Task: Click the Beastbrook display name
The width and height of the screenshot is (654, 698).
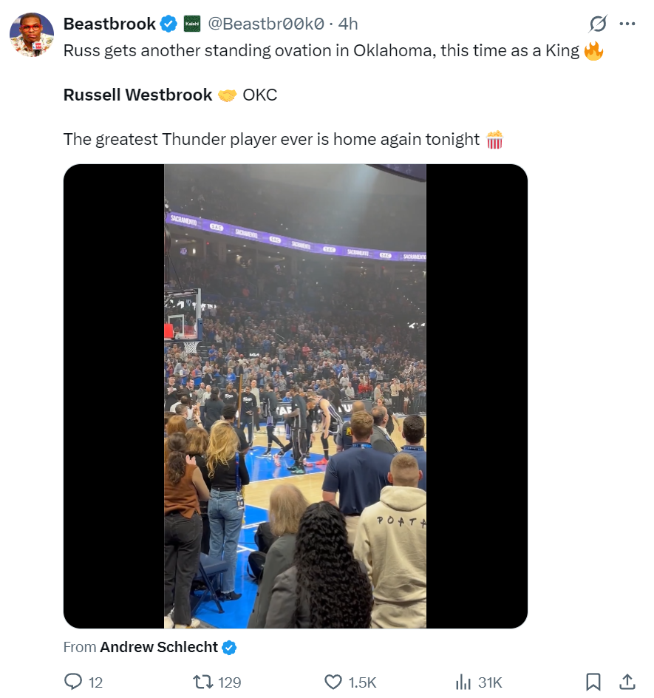Action: tap(109, 24)
